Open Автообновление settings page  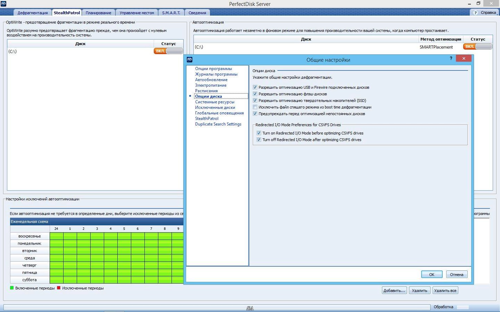211,80
